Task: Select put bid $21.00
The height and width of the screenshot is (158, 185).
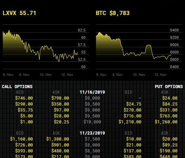Action: (134, 145)
